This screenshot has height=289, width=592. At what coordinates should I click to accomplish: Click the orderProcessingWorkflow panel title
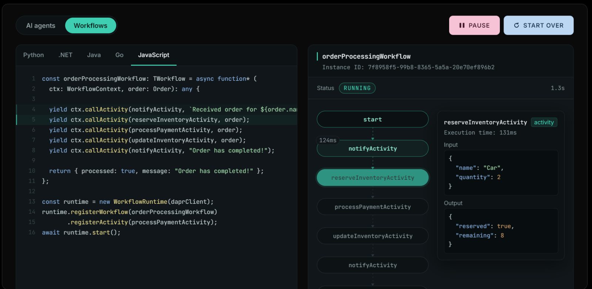click(x=366, y=56)
